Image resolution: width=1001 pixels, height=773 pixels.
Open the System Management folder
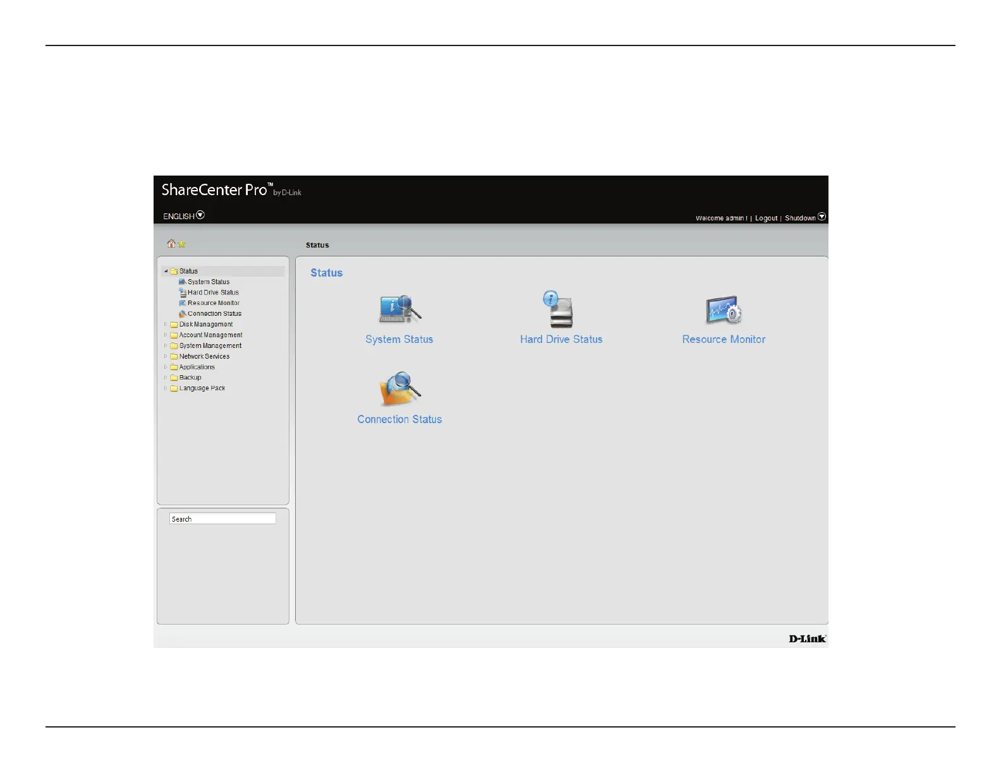coord(210,346)
